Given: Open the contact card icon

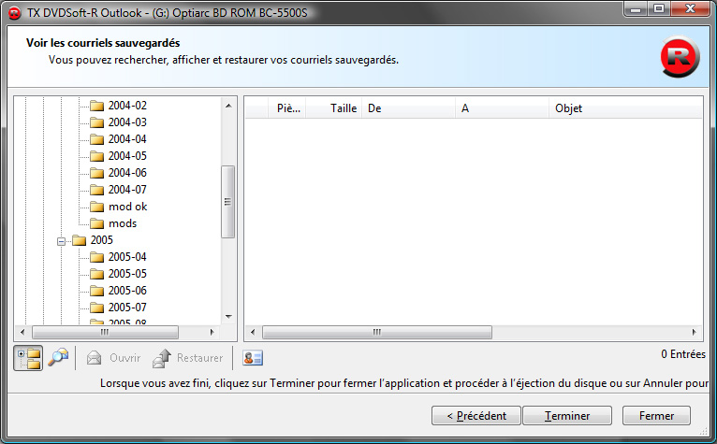Looking at the screenshot, I should point(253,358).
